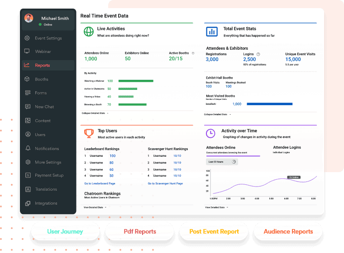This screenshot has width=344, height=253.
Task: Click the Event Settings gear icon
Action: point(28,38)
